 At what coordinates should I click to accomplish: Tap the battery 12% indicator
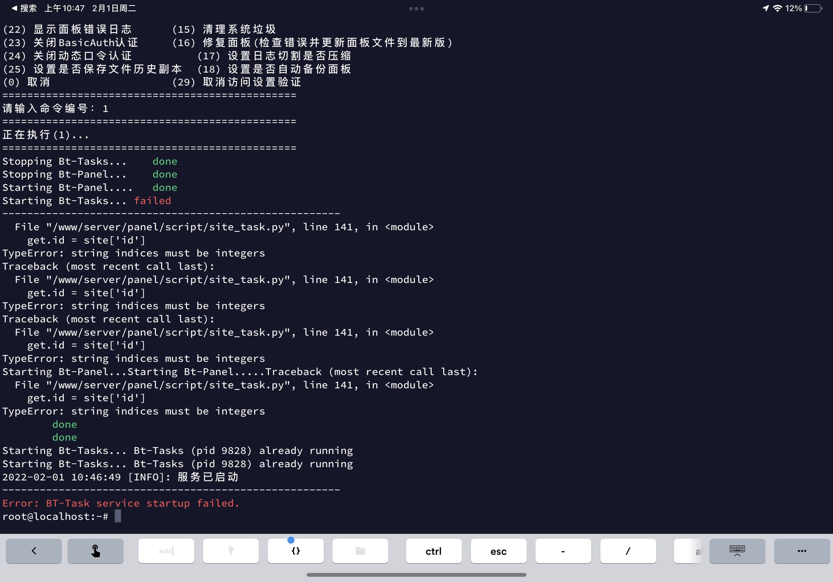(803, 8)
